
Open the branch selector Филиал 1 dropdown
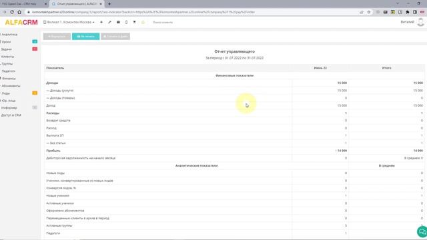click(69, 22)
